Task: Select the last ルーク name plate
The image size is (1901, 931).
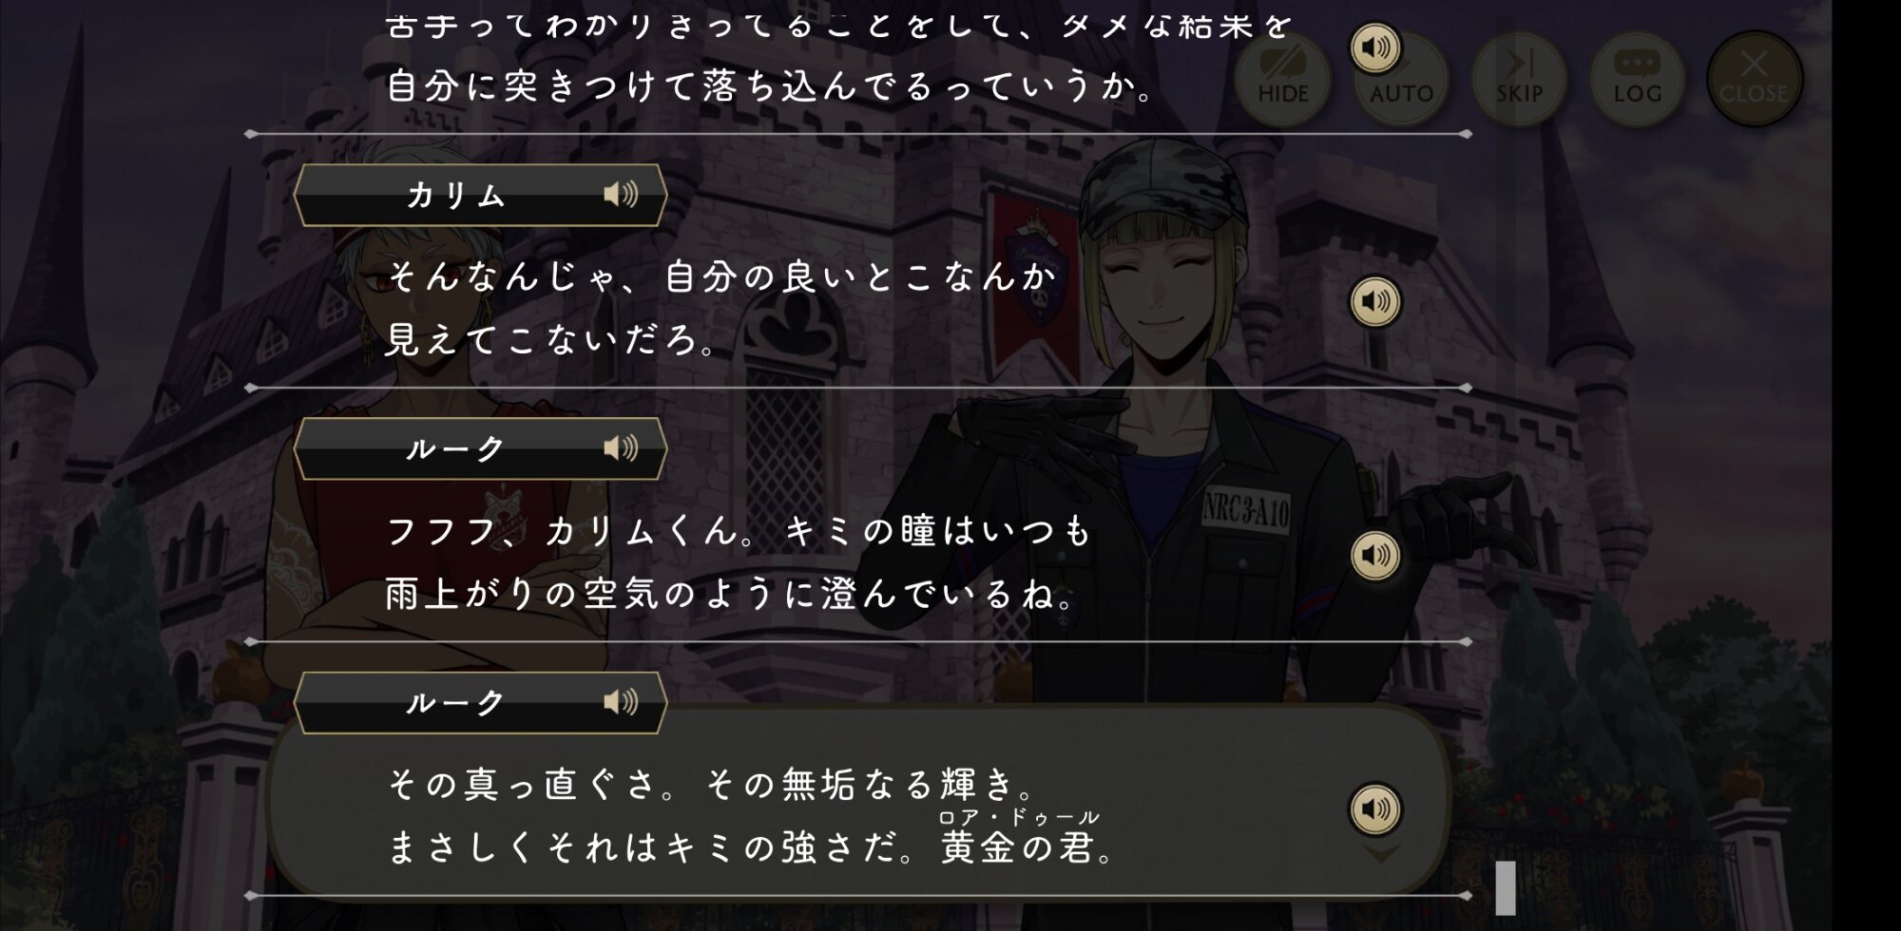Action: pyautogui.click(x=480, y=702)
